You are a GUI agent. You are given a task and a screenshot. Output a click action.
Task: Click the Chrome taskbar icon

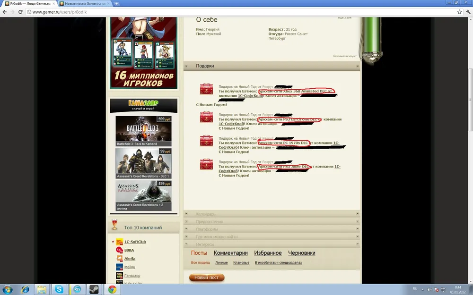pyautogui.click(x=112, y=290)
